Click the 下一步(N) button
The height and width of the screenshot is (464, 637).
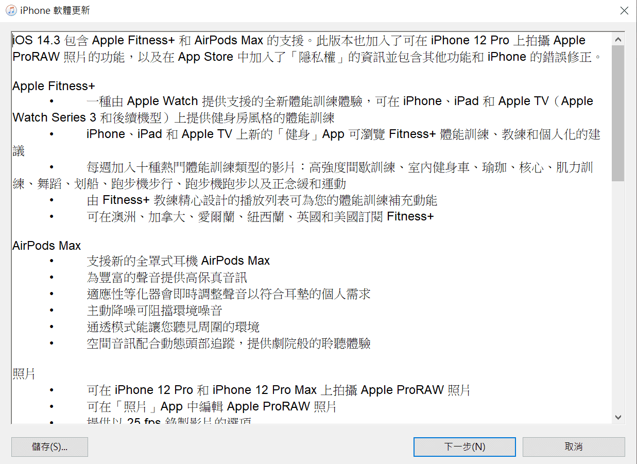point(464,447)
